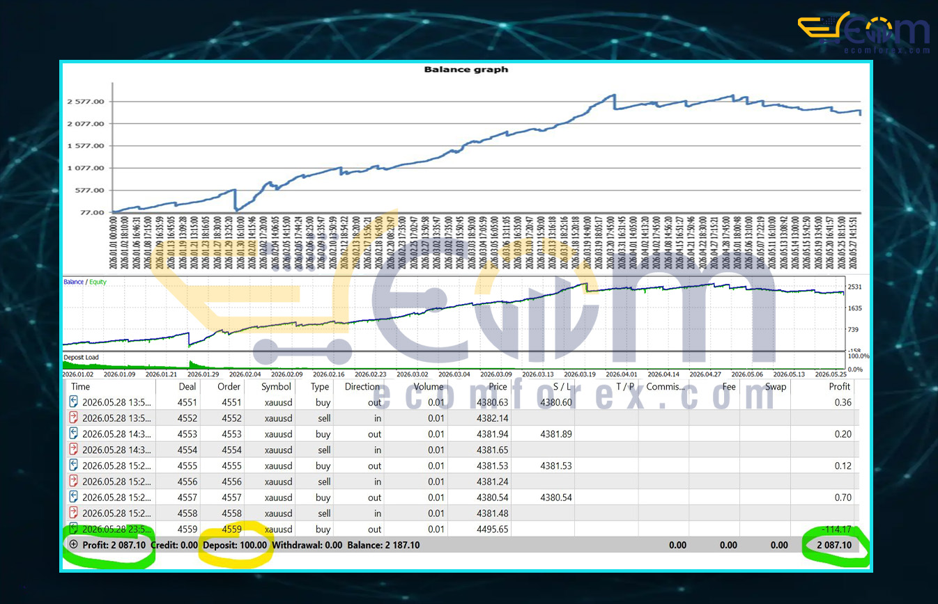Click the sell deal icon for deal 4558
The width and height of the screenshot is (938, 604).
(74, 513)
